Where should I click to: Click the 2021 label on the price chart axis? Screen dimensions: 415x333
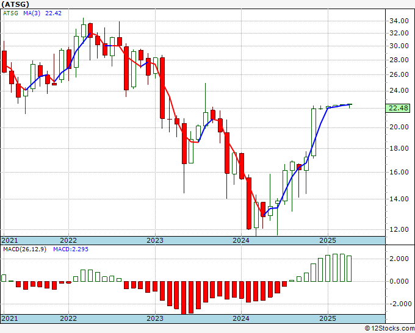coord(9,240)
